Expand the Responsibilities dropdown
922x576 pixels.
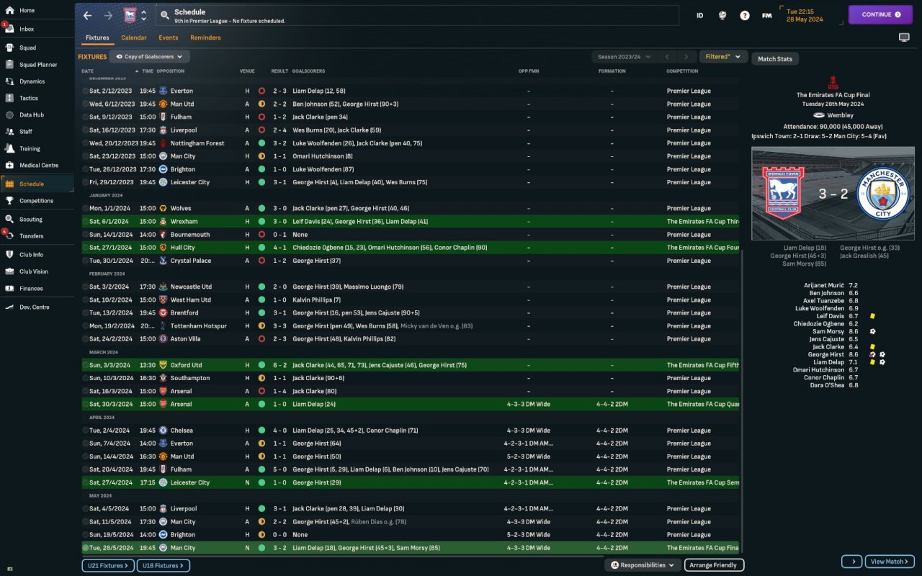[643, 565]
